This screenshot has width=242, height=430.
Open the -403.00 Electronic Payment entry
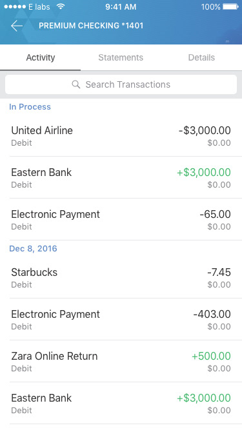click(x=121, y=320)
